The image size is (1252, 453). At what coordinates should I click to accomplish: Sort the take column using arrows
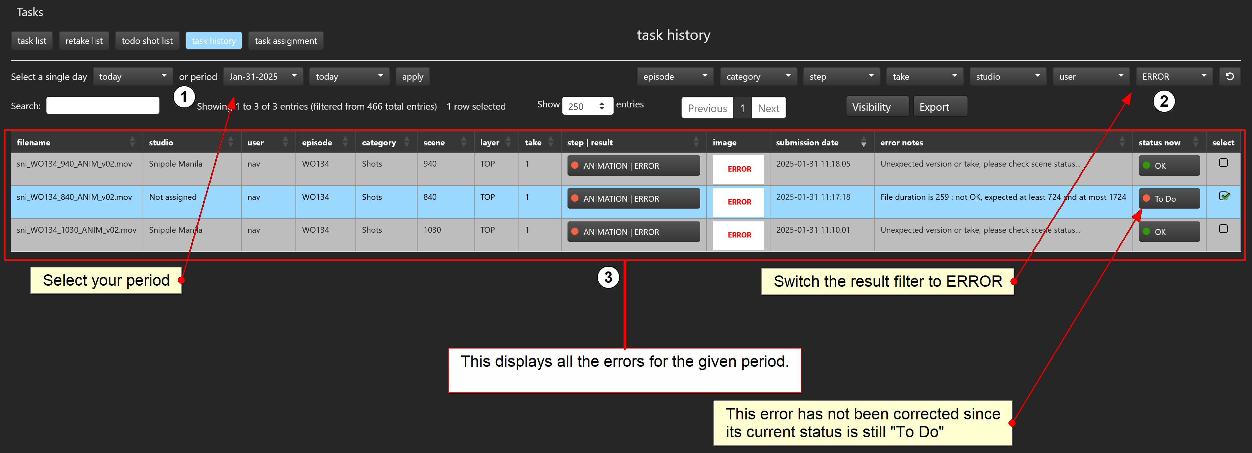point(550,142)
